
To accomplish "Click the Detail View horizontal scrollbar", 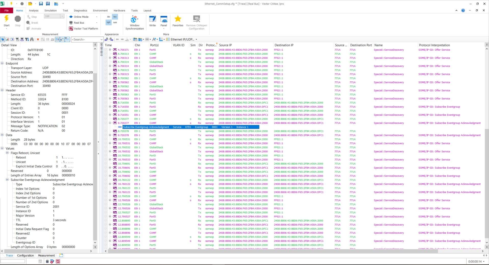I will pyautogui.click(x=46, y=251).
